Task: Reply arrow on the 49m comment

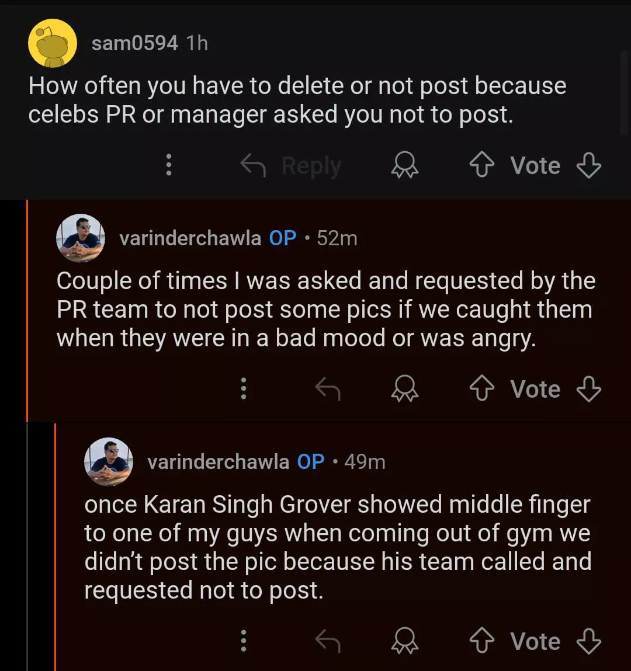Action: (328, 641)
